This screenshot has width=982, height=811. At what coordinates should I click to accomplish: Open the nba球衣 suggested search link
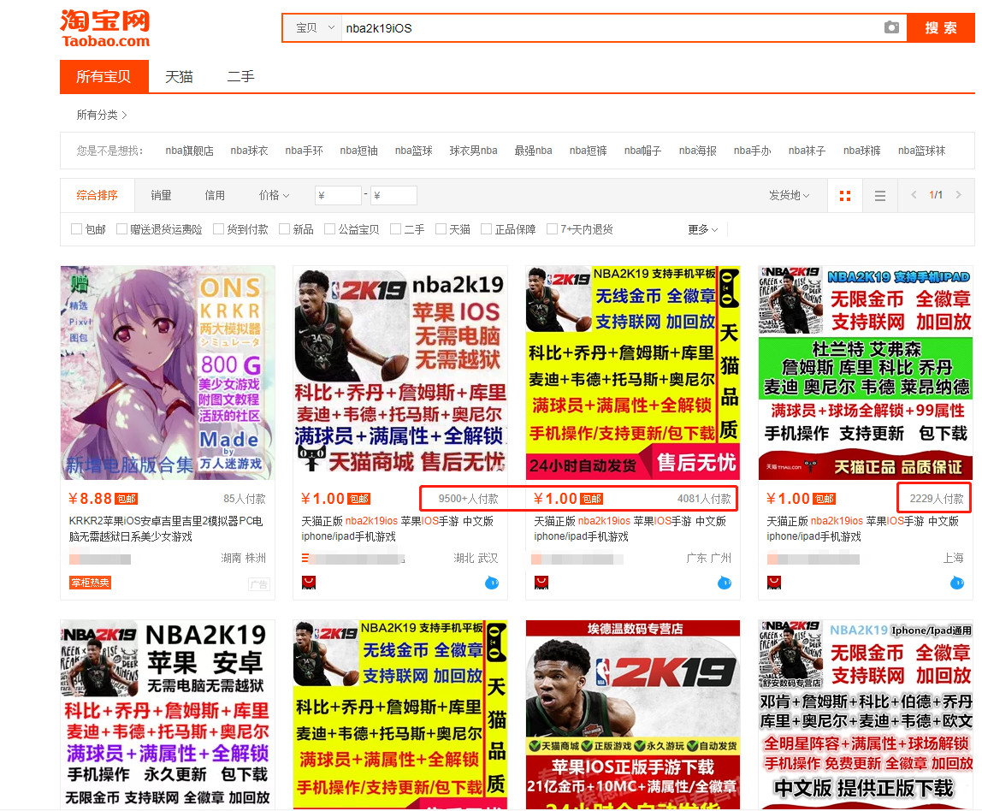pos(249,151)
